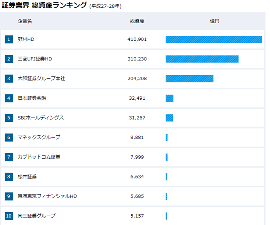
Task: Click the total assets value 410,901
Action: (x=137, y=39)
